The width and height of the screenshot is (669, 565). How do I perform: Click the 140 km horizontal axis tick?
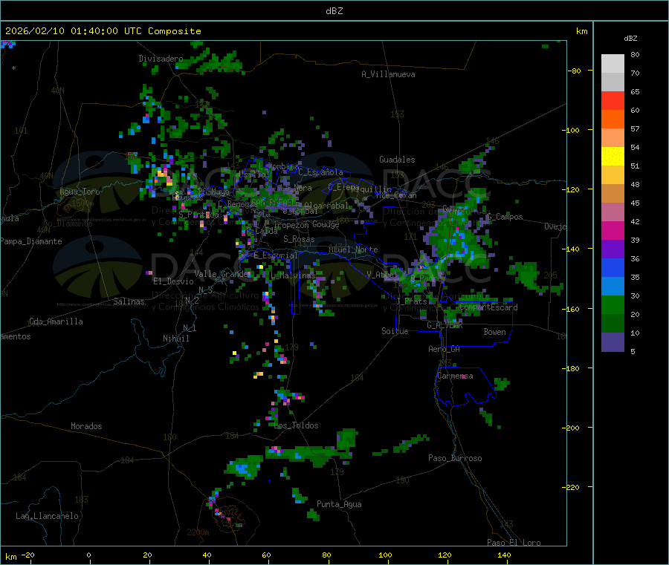pyautogui.click(x=504, y=555)
